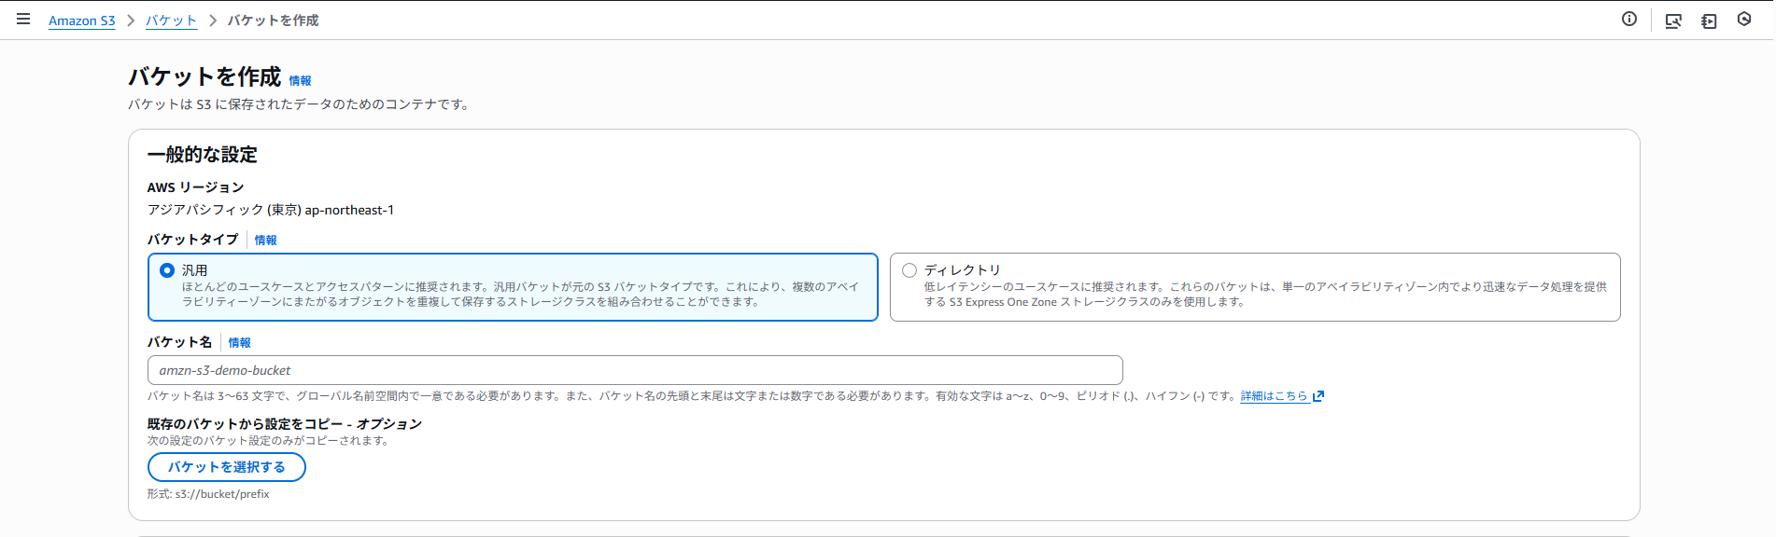The image size is (1776, 537).
Task: Open 情報 link beside バケットタイプ
Action: 265,241
